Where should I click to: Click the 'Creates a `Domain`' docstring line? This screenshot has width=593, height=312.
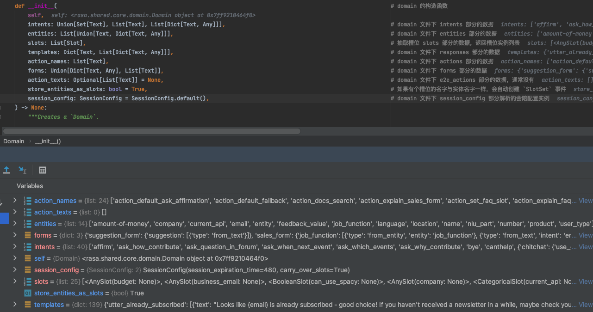(x=63, y=117)
